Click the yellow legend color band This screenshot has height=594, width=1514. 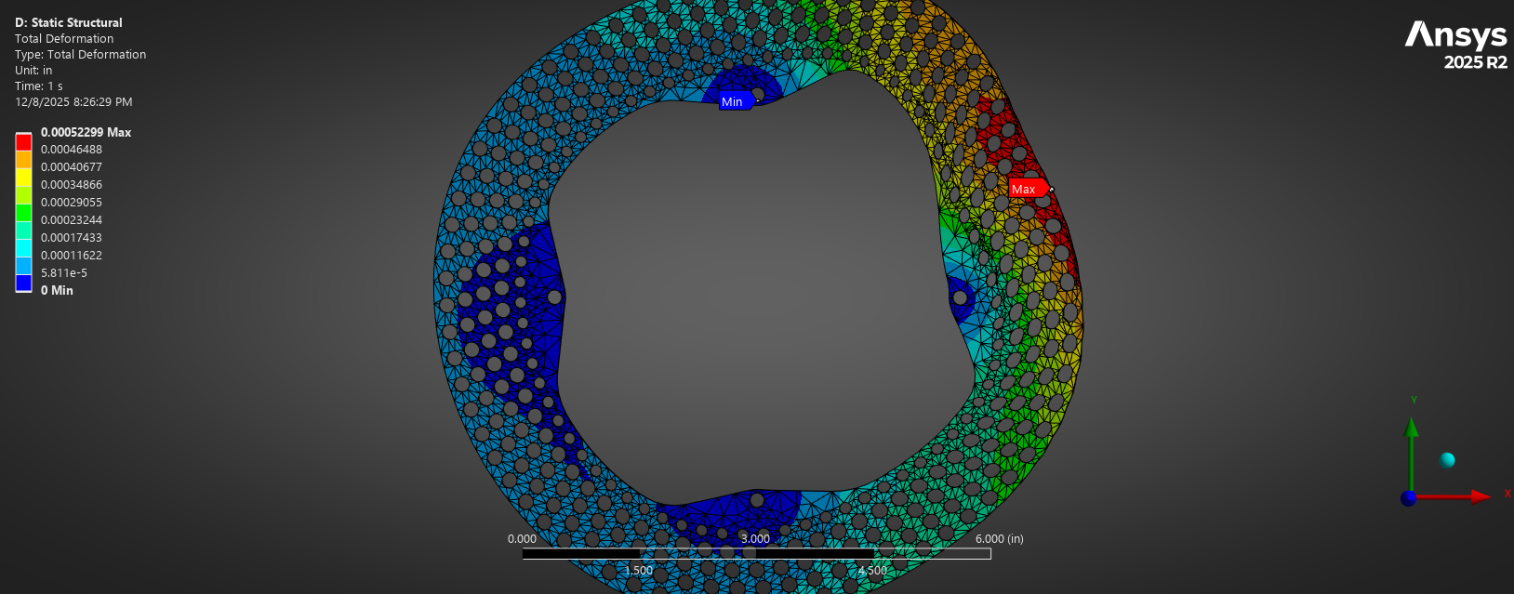(23, 177)
